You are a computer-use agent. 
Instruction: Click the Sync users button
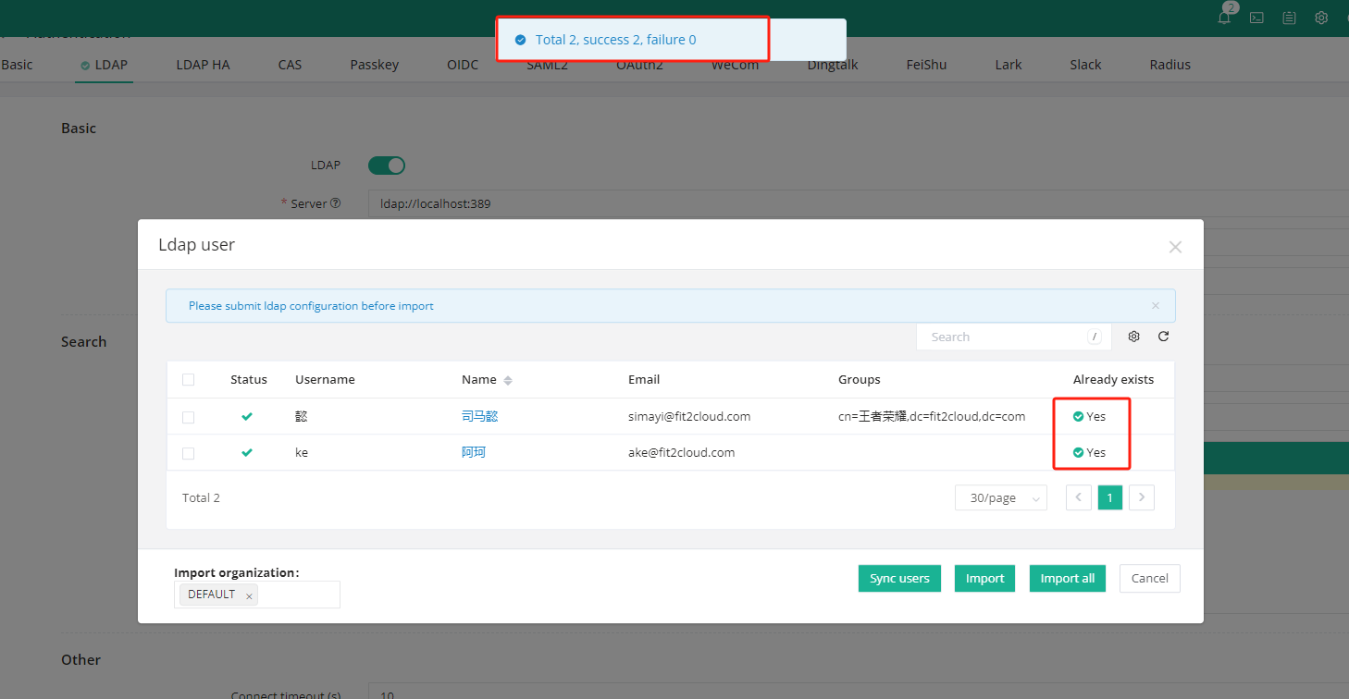pyautogui.click(x=898, y=578)
